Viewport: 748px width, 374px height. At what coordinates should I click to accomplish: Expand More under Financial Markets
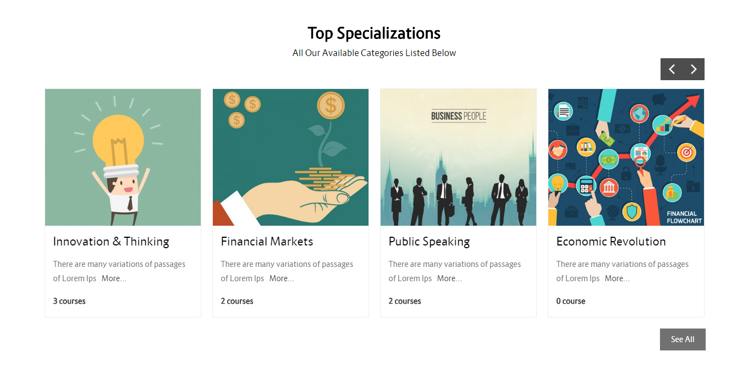point(282,278)
